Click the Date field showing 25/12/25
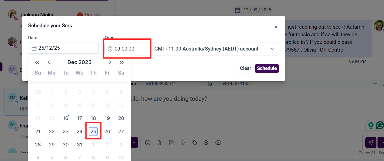The width and height of the screenshot is (384, 161). (x=63, y=48)
